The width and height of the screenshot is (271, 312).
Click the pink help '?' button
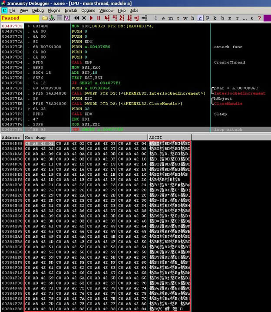259,18
